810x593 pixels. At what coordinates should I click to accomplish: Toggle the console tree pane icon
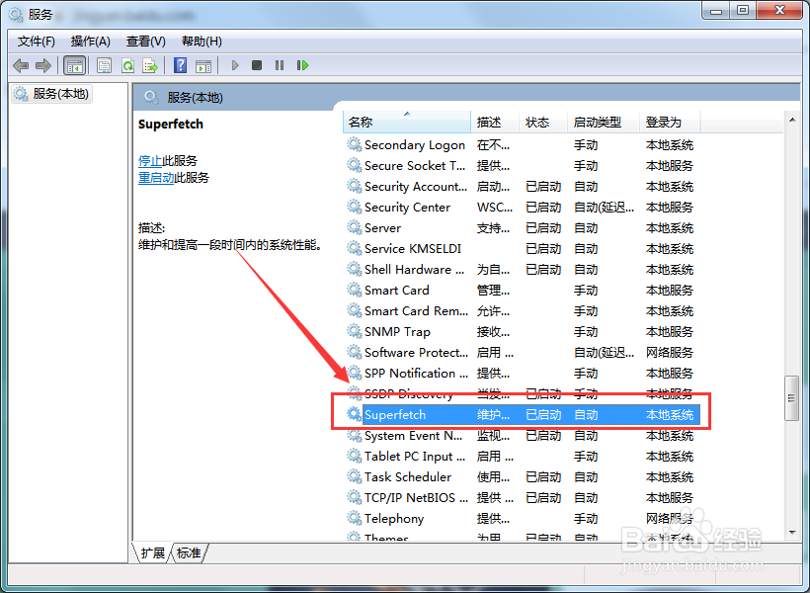(75, 65)
